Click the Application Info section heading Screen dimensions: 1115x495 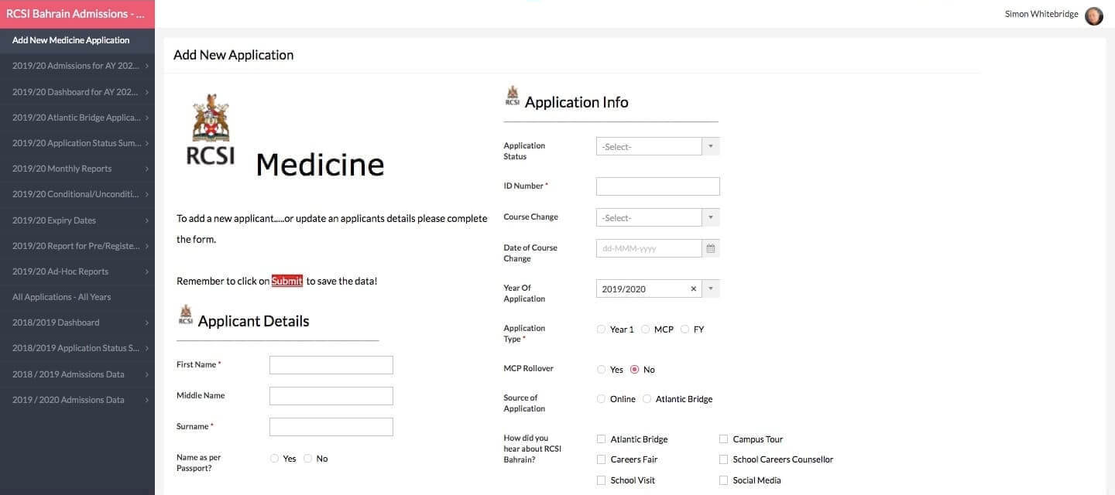576,102
